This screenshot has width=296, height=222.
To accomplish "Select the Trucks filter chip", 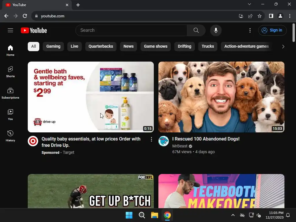I will click(x=208, y=47).
